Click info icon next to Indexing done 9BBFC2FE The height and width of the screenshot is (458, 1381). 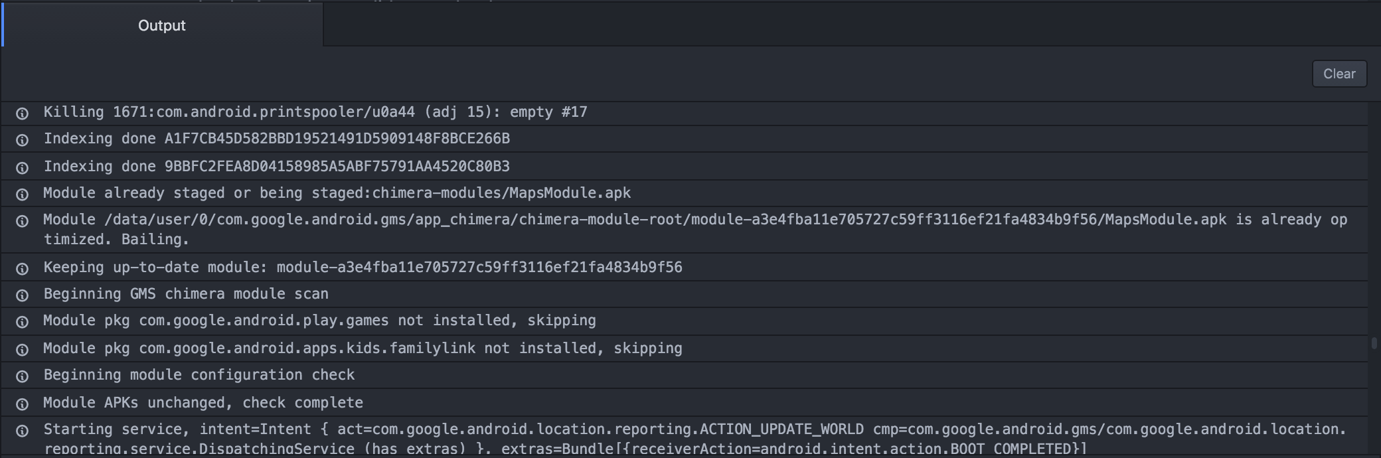pos(22,168)
